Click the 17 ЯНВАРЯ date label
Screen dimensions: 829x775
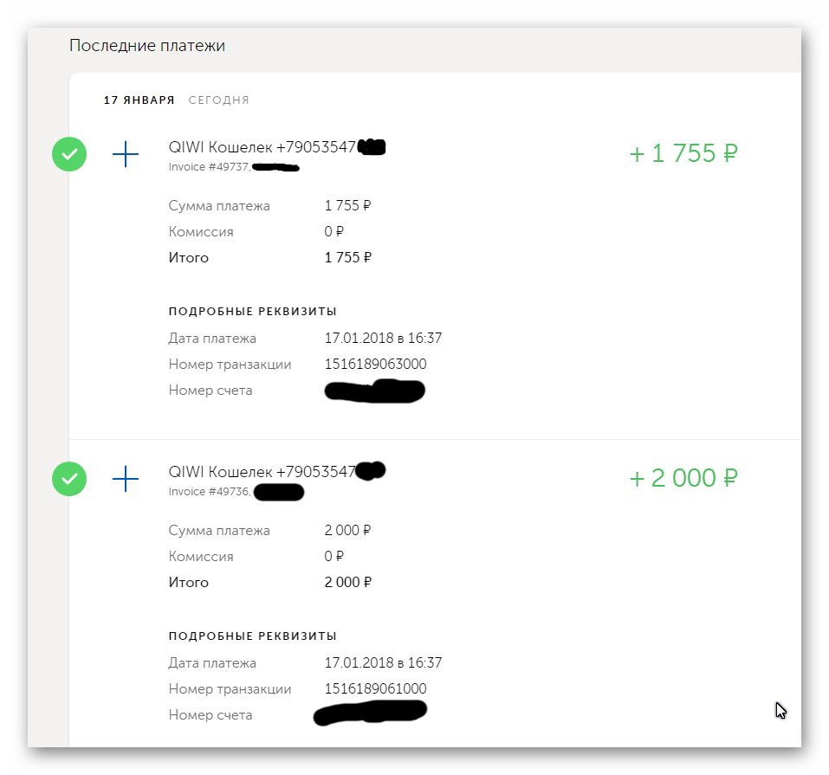139,100
